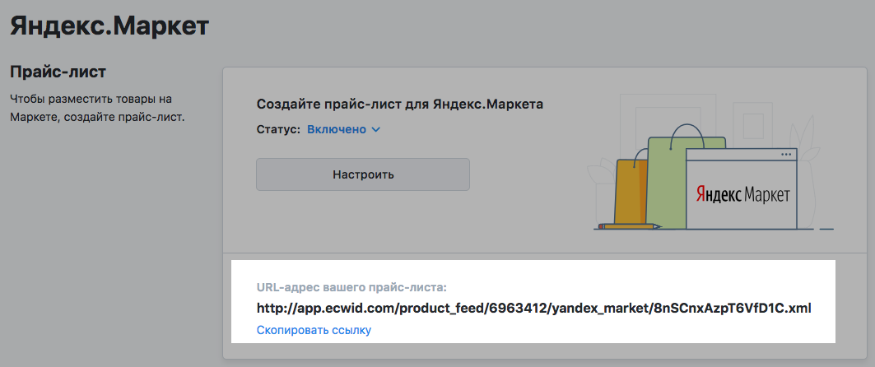This screenshot has width=875, height=367.
Task: Select the price list feed URL text
Action: pos(533,308)
